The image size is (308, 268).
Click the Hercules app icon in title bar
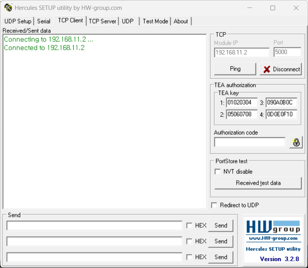(x=8, y=8)
